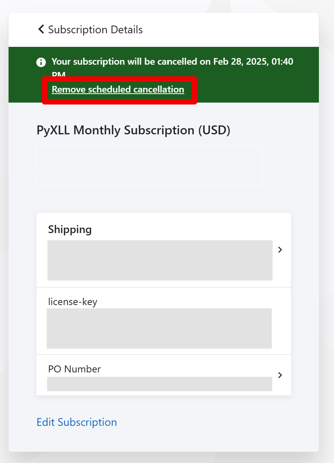Click the redacted PO Number value field
This screenshot has width=334, height=463.
point(160,384)
